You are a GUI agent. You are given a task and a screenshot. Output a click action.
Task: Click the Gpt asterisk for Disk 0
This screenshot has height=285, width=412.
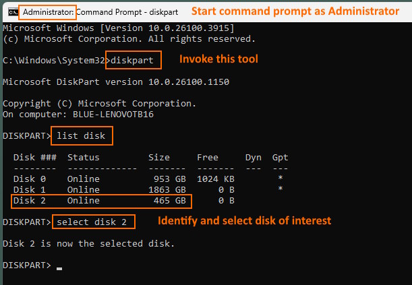(x=281, y=178)
